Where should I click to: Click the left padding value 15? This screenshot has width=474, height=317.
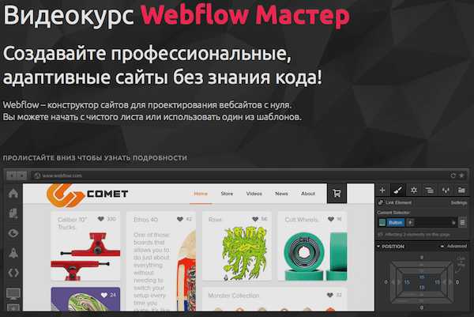pos(407,282)
